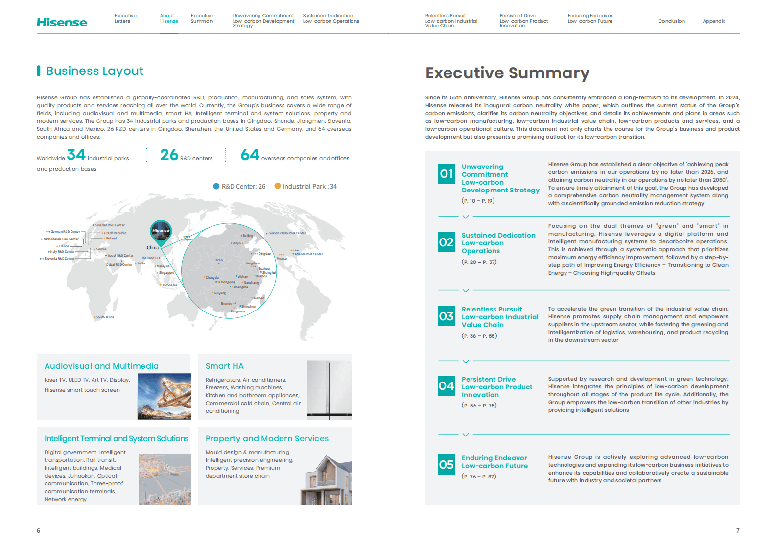The height and width of the screenshot is (550, 777).
Task: Click the German R&D Center map label
Action: pos(65,232)
